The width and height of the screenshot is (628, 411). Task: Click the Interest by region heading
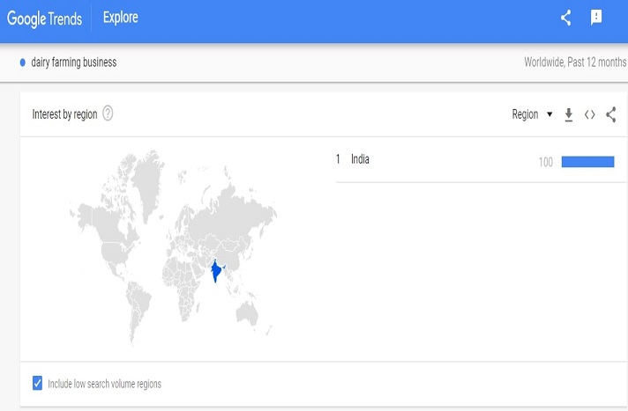[x=64, y=114]
